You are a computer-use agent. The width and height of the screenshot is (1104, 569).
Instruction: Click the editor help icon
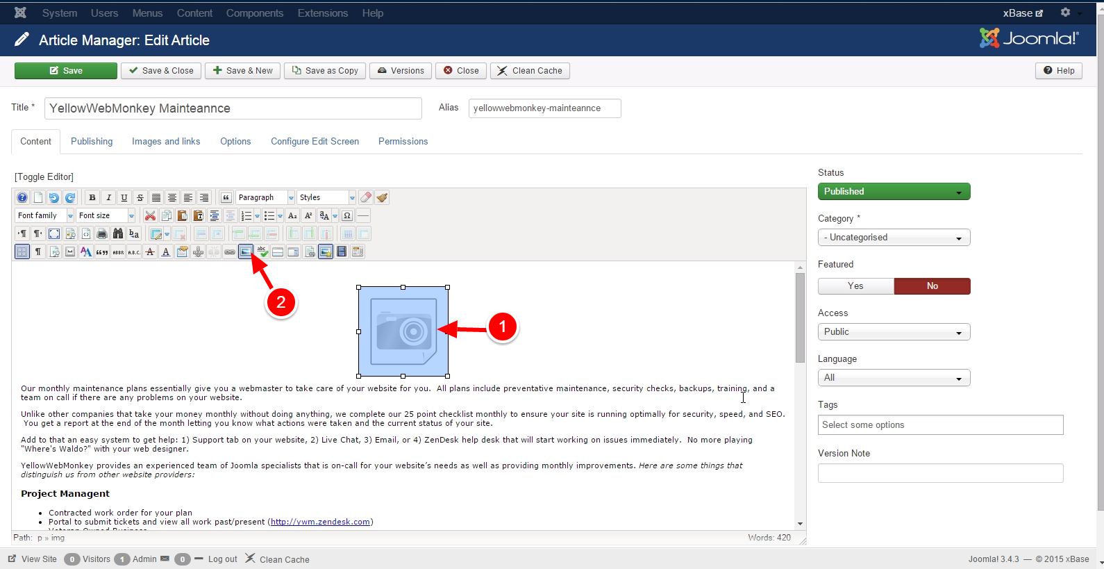22,197
